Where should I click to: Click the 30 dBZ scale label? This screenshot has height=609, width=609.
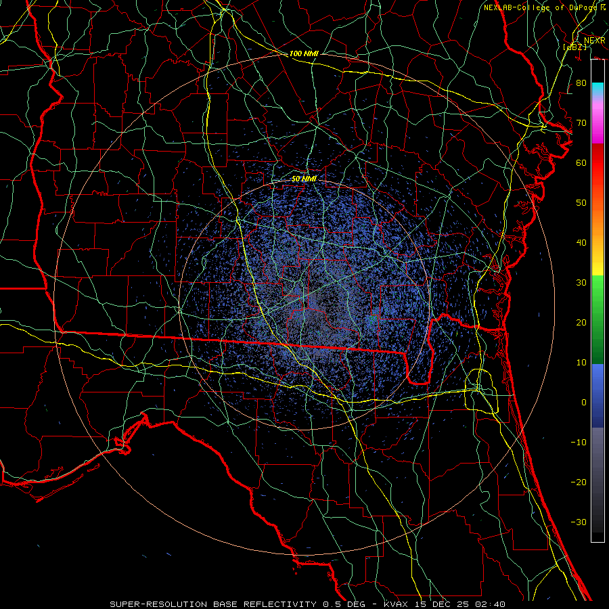[581, 282]
